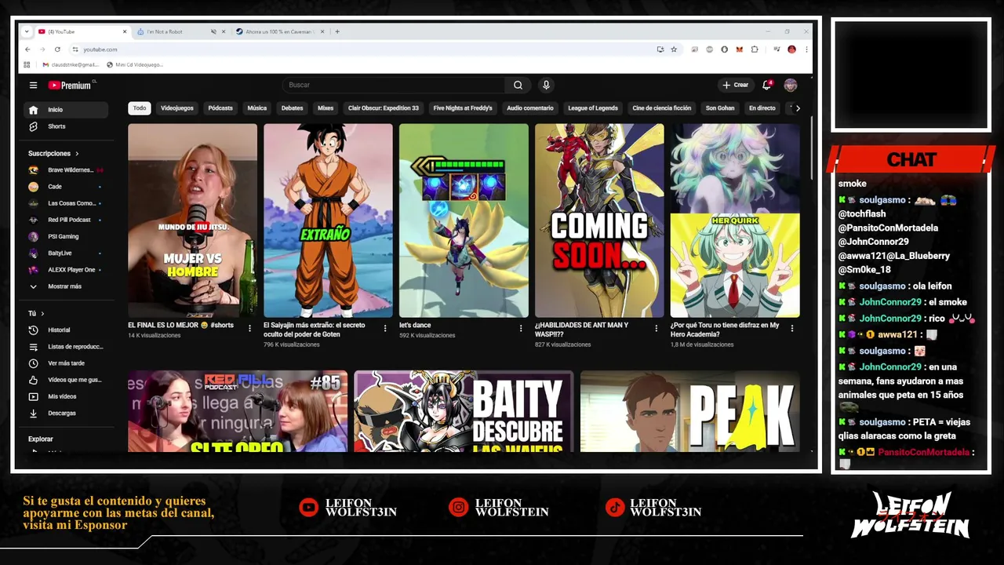Open Descargas in sidebar
Viewport: 1004px width, 565px height.
[66, 413]
